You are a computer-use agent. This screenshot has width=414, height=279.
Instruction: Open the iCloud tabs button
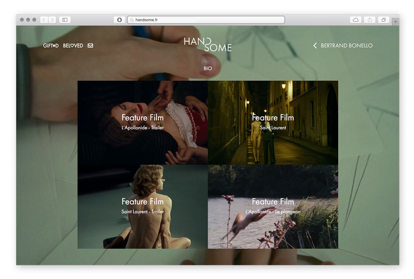[355, 20]
